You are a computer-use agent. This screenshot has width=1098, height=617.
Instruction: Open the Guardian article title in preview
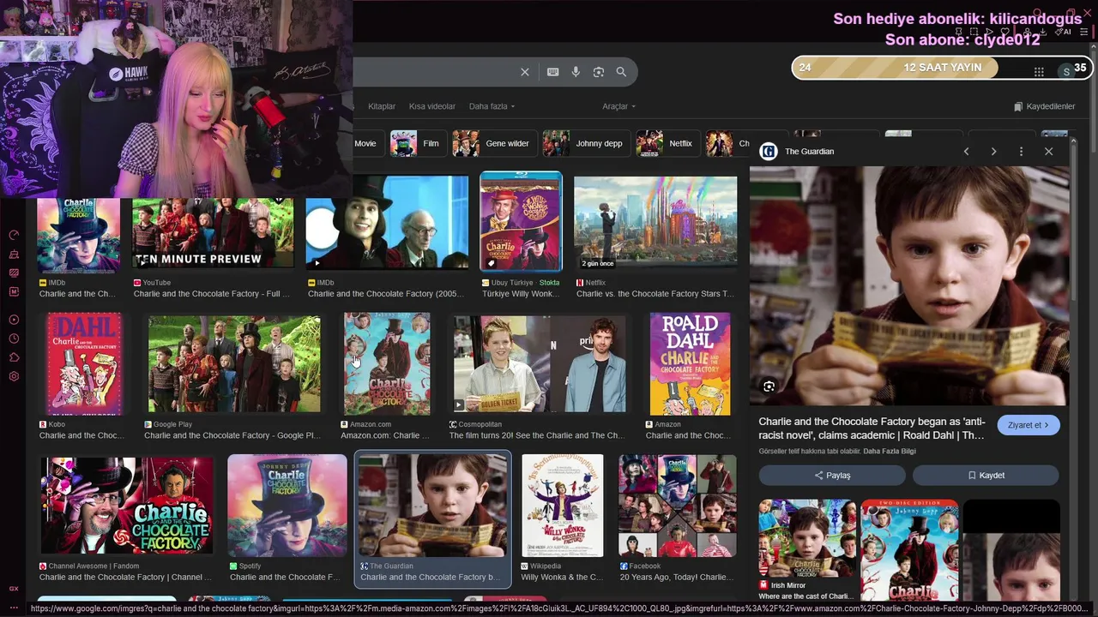tap(872, 428)
